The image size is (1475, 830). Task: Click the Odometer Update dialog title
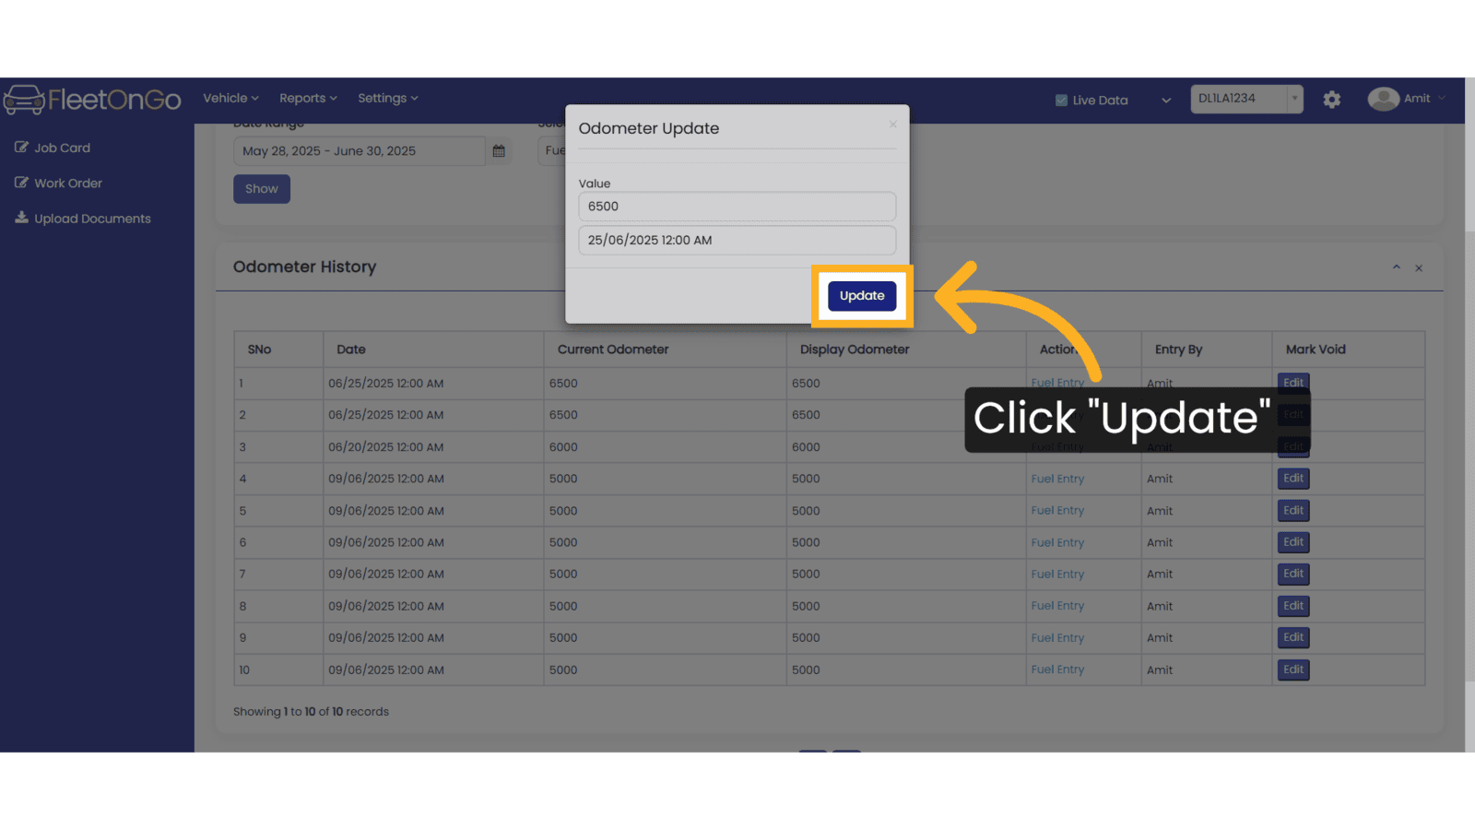click(648, 128)
